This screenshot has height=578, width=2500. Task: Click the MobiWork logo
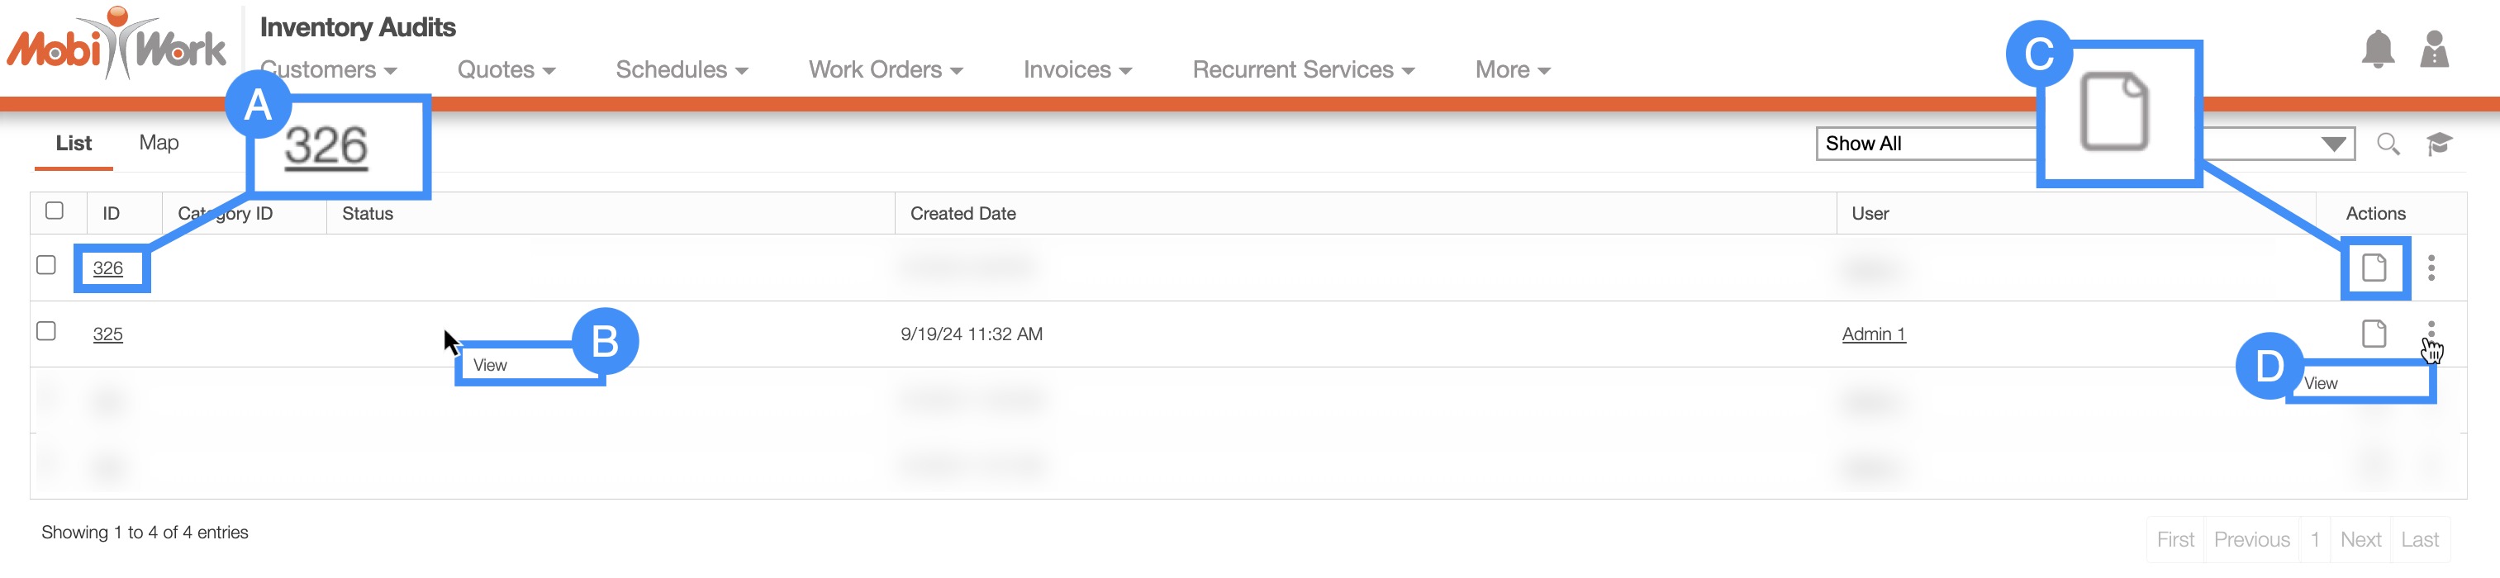tap(116, 45)
